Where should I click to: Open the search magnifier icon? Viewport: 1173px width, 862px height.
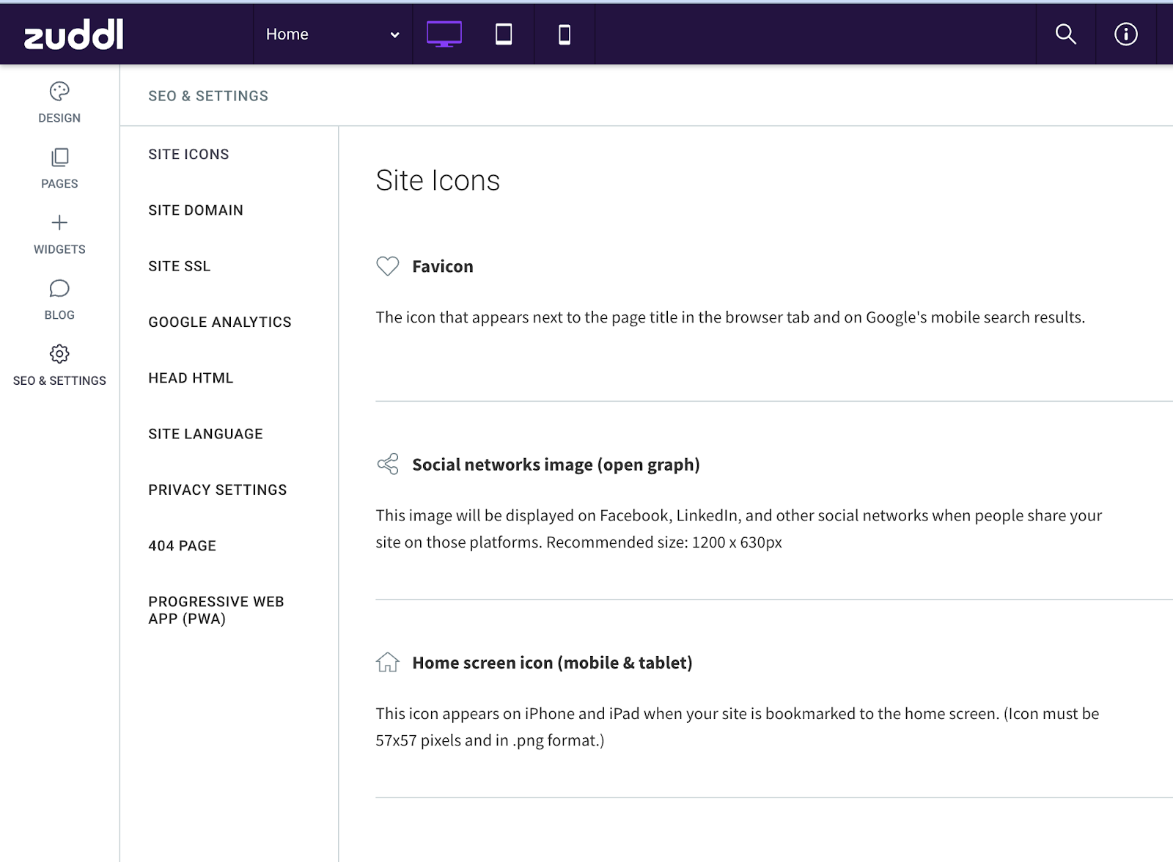click(1065, 34)
